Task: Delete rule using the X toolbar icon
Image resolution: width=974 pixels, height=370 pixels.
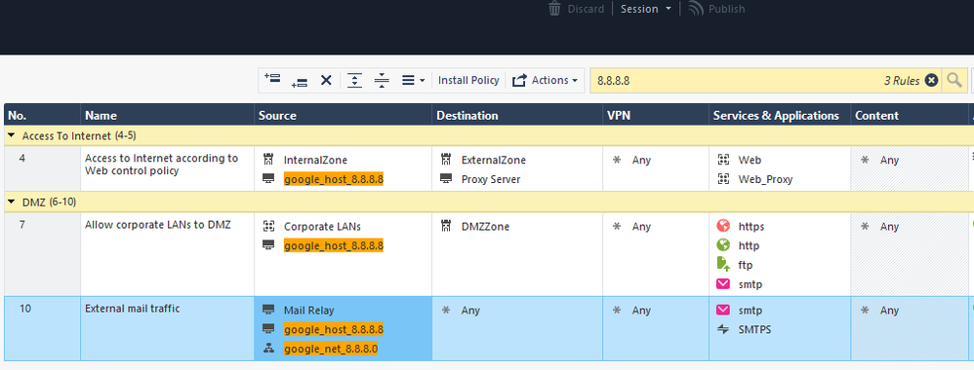Action: (326, 80)
